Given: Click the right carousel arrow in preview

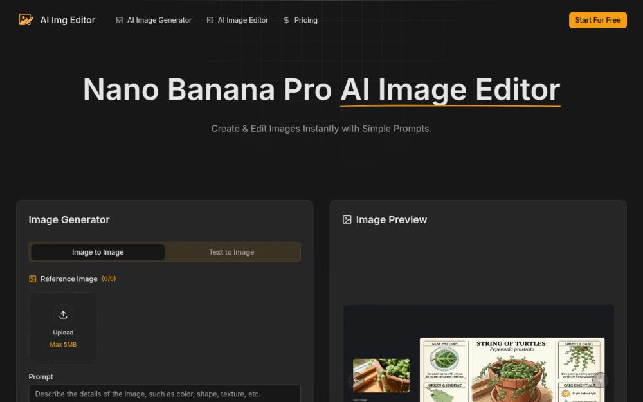Looking at the screenshot, I should pos(600,380).
